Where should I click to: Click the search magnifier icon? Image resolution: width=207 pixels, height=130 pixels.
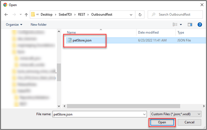point(153,14)
